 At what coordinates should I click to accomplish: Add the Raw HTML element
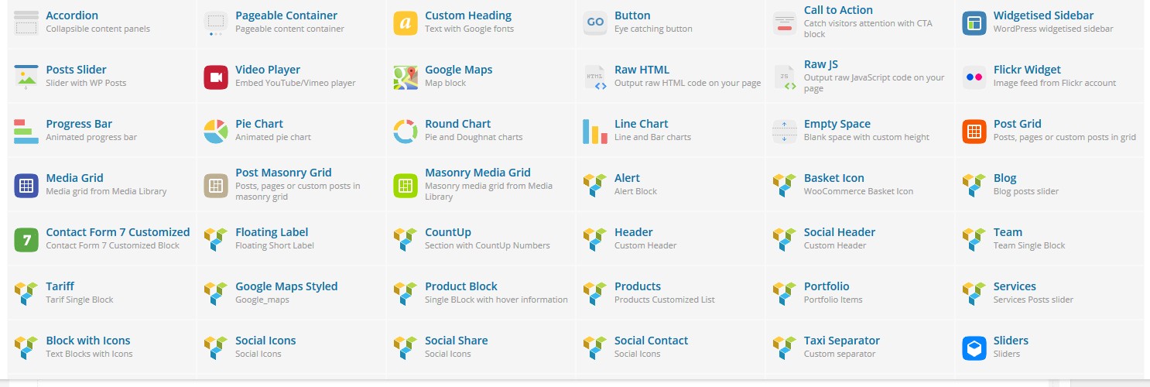tap(671, 76)
